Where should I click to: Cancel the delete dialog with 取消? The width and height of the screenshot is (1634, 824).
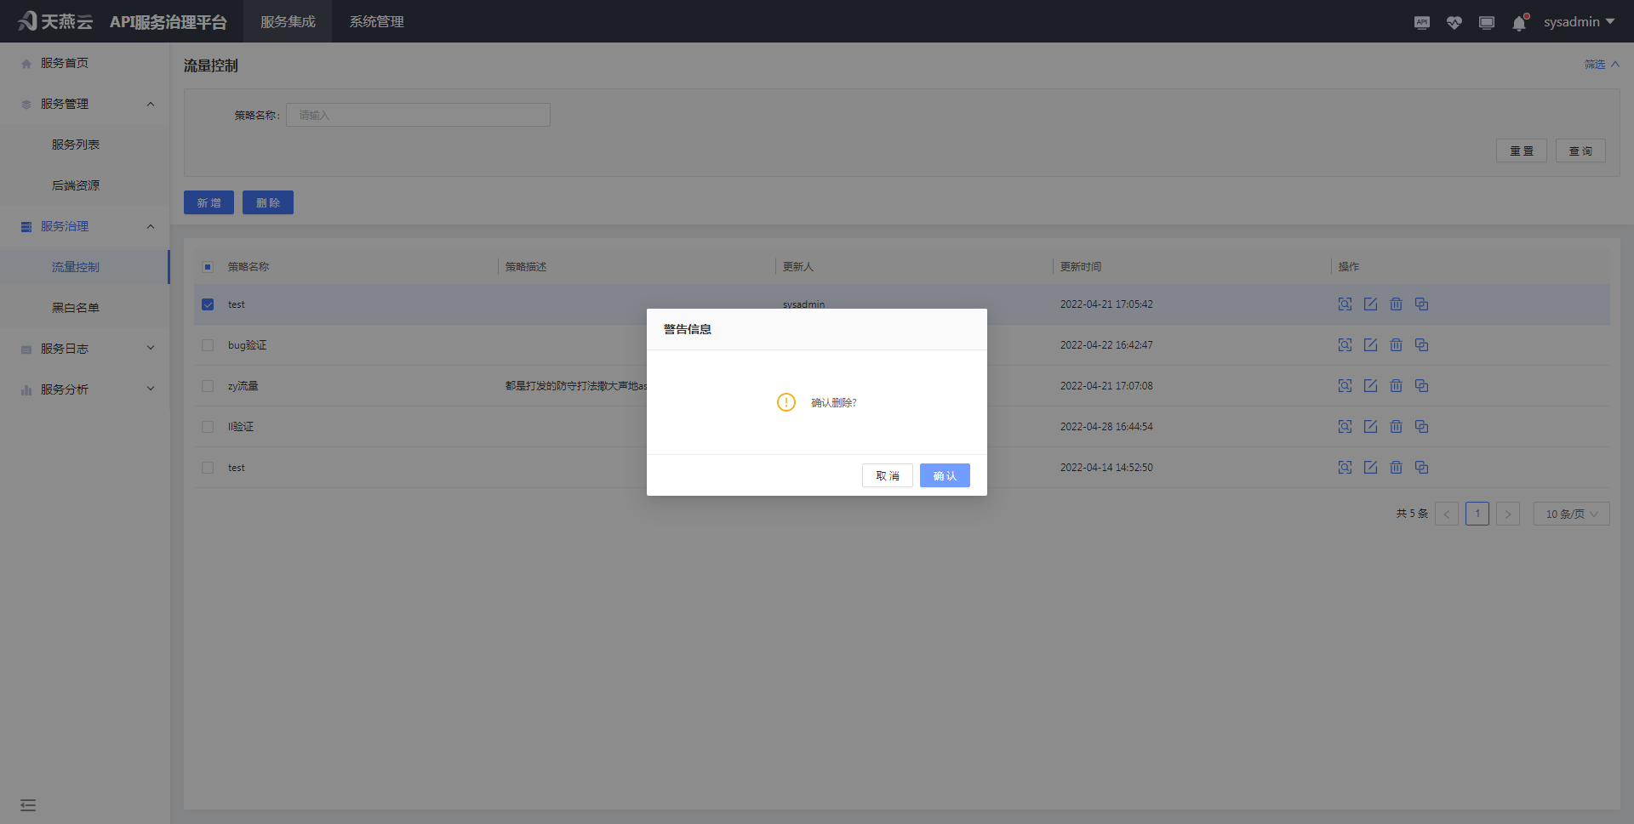887,475
